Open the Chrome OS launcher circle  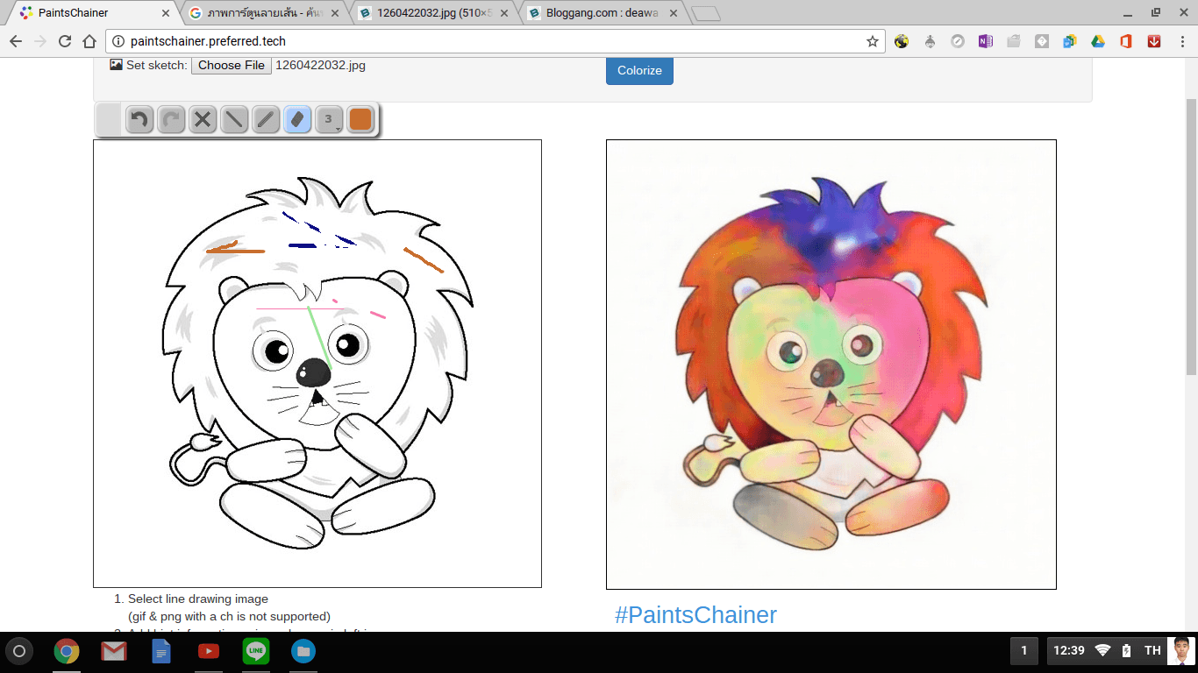click(19, 651)
